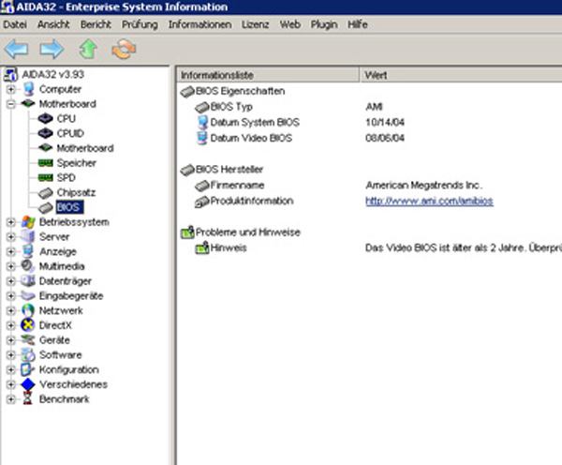Open the Bericht menu
Image resolution: width=562 pixels, height=465 pixels.
(96, 24)
